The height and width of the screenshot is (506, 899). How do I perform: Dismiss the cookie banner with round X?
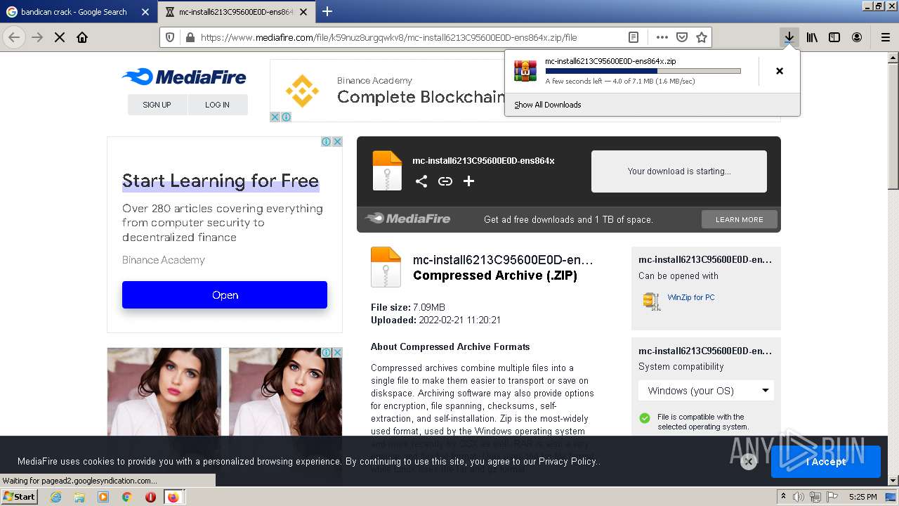tap(749, 461)
